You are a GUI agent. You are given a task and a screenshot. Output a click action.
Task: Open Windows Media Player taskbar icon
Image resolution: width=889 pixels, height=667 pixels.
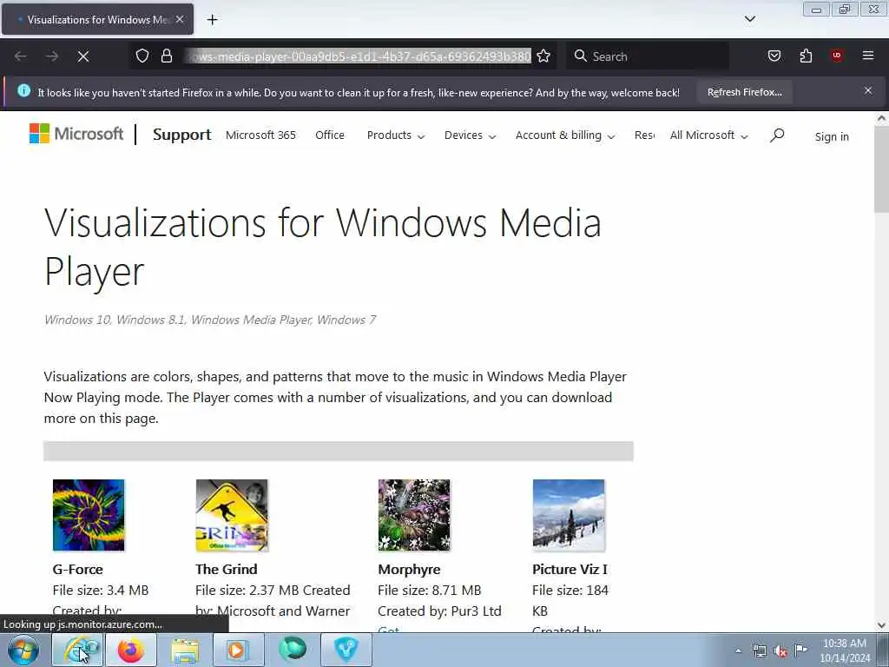point(239,650)
